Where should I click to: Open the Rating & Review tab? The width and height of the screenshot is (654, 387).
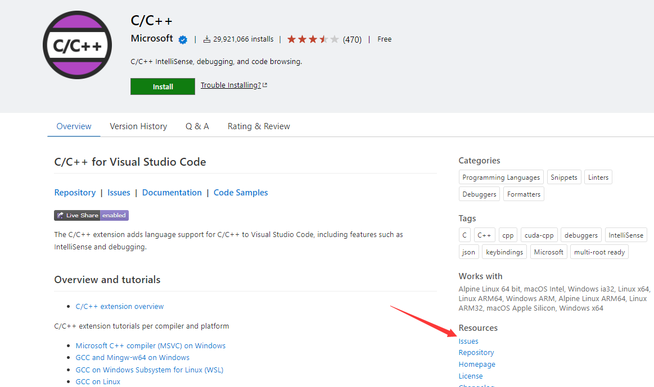pyautogui.click(x=259, y=126)
